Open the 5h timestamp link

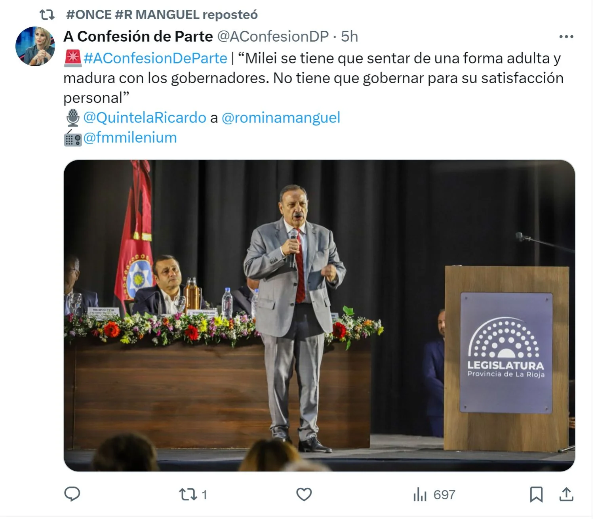click(349, 36)
